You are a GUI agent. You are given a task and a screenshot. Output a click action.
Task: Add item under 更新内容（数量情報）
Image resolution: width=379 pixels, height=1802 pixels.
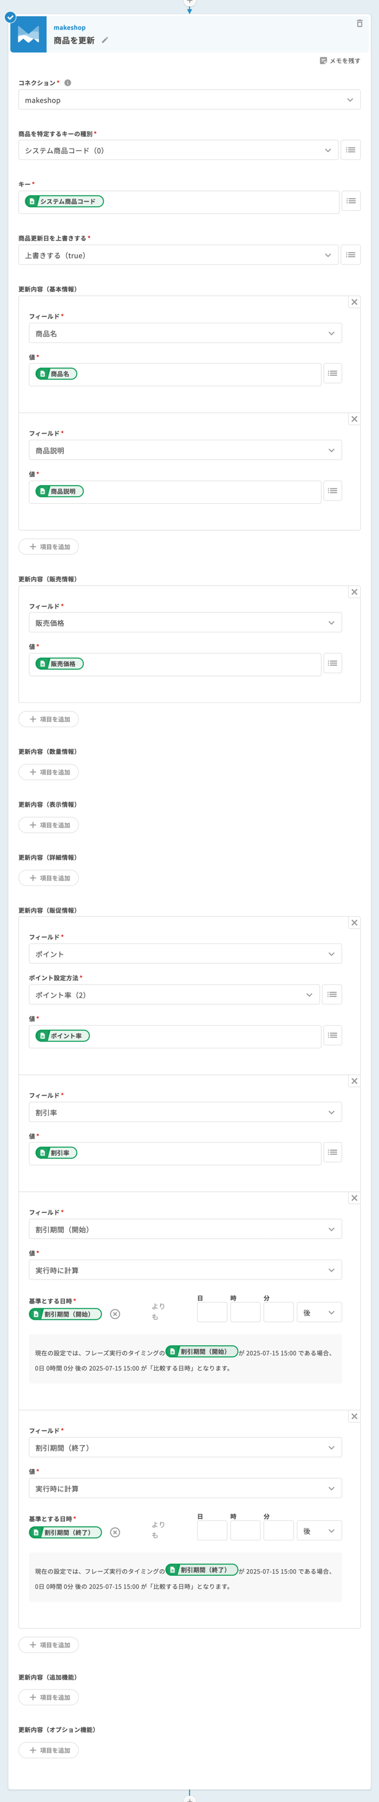pyautogui.click(x=48, y=772)
